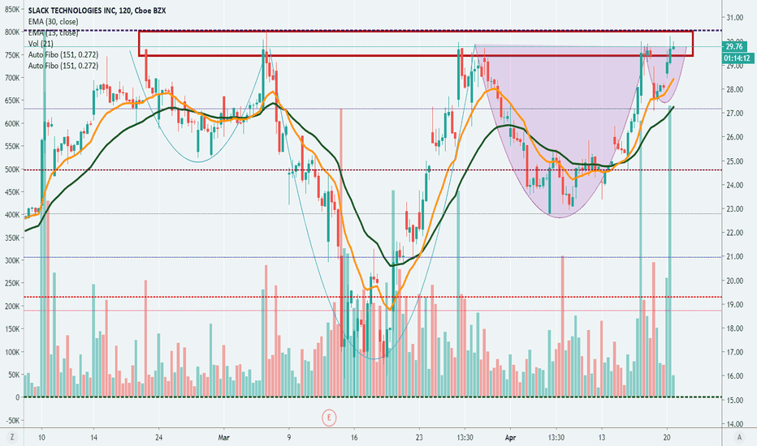Viewport: 757px width, 446px height.
Task: Click 14.00 on price axis
Action: click(733, 424)
